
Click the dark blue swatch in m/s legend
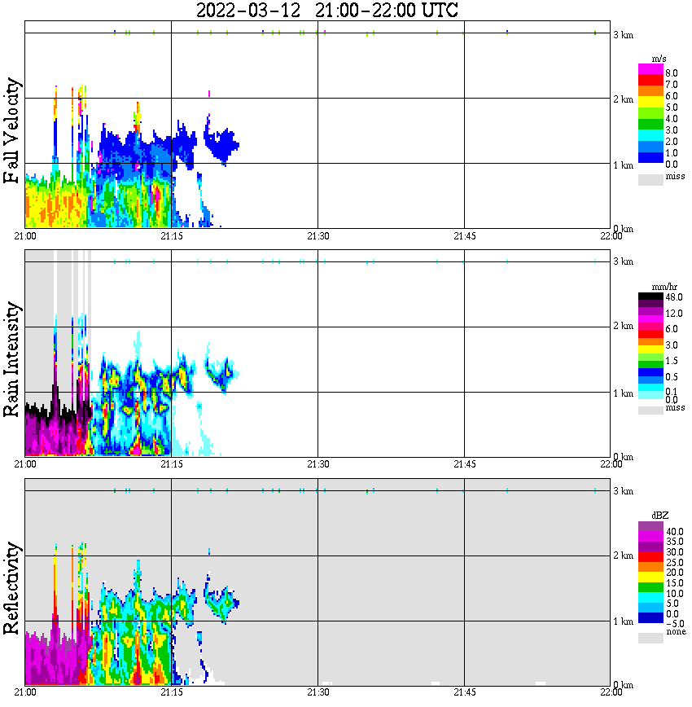point(650,158)
